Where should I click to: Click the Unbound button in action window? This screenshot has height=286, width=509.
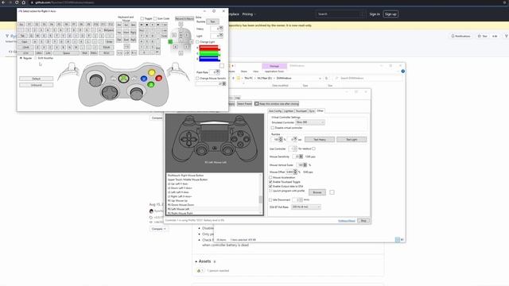(37, 85)
